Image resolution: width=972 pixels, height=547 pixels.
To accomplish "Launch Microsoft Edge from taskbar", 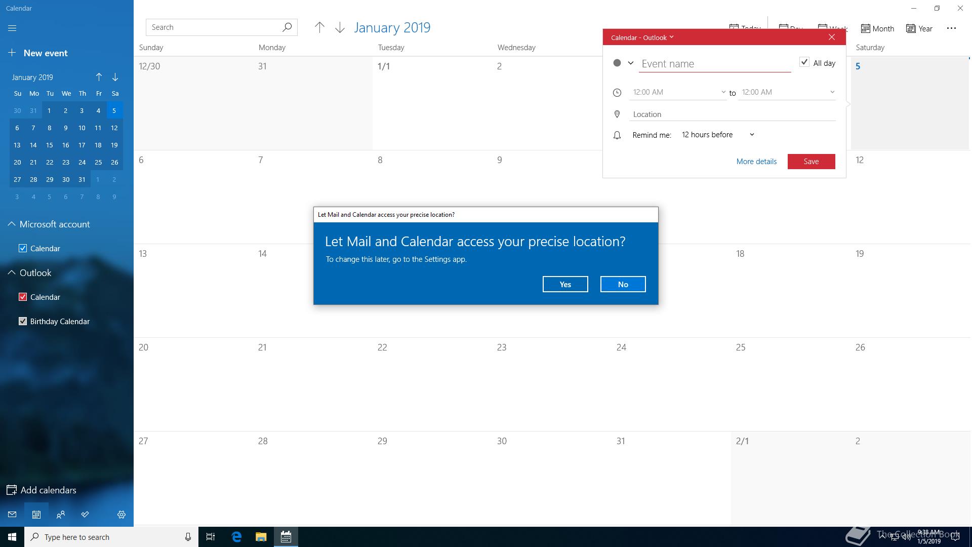I will click(x=236, y=537).
